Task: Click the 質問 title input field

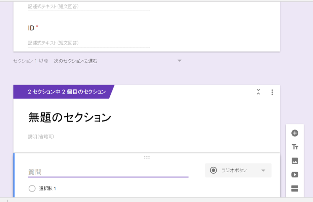Action: pos(108,172)
